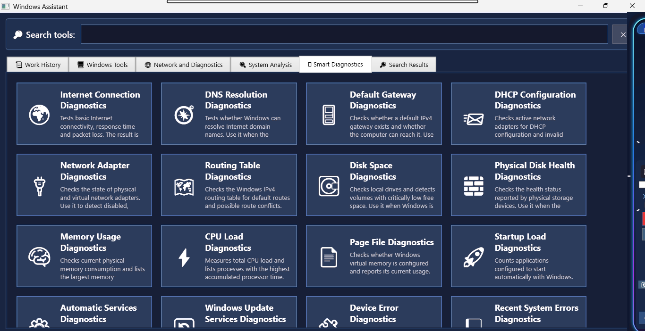Open Startup Load Diagnostics by its title
The image size is (645, 331).
tap(520, 242)
